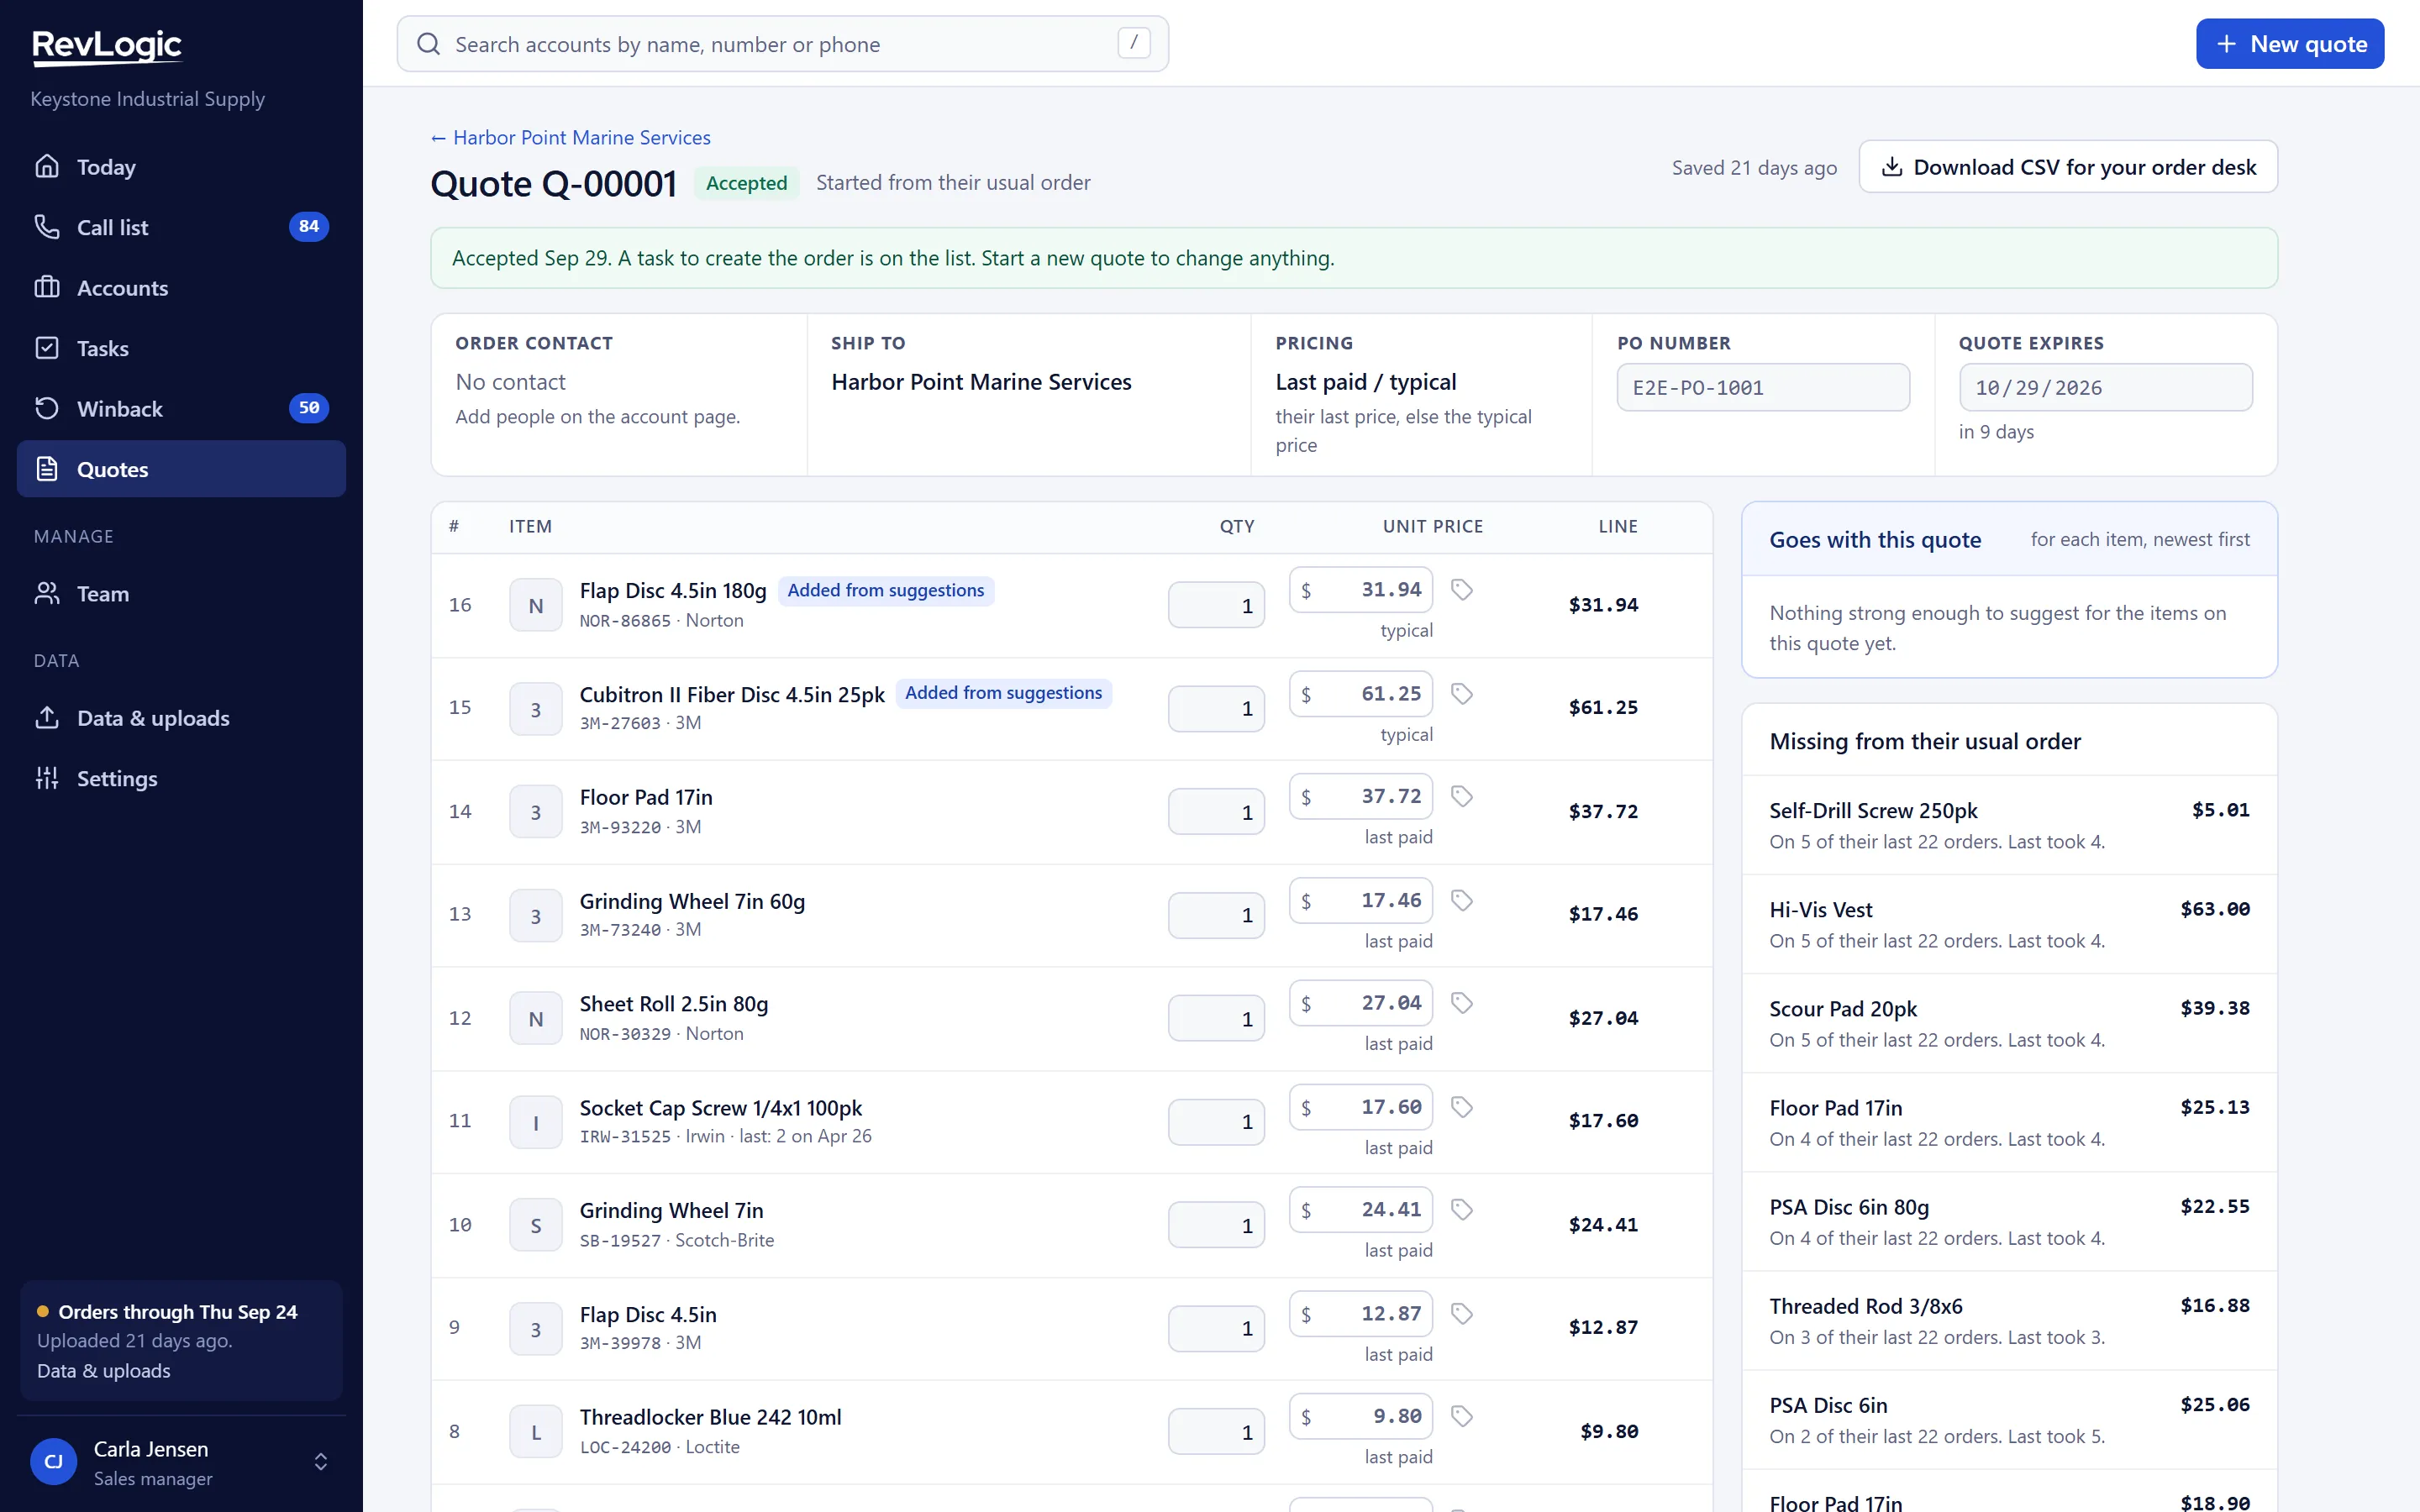Click unit price field showing 31.94

(x=1361, y=590)
